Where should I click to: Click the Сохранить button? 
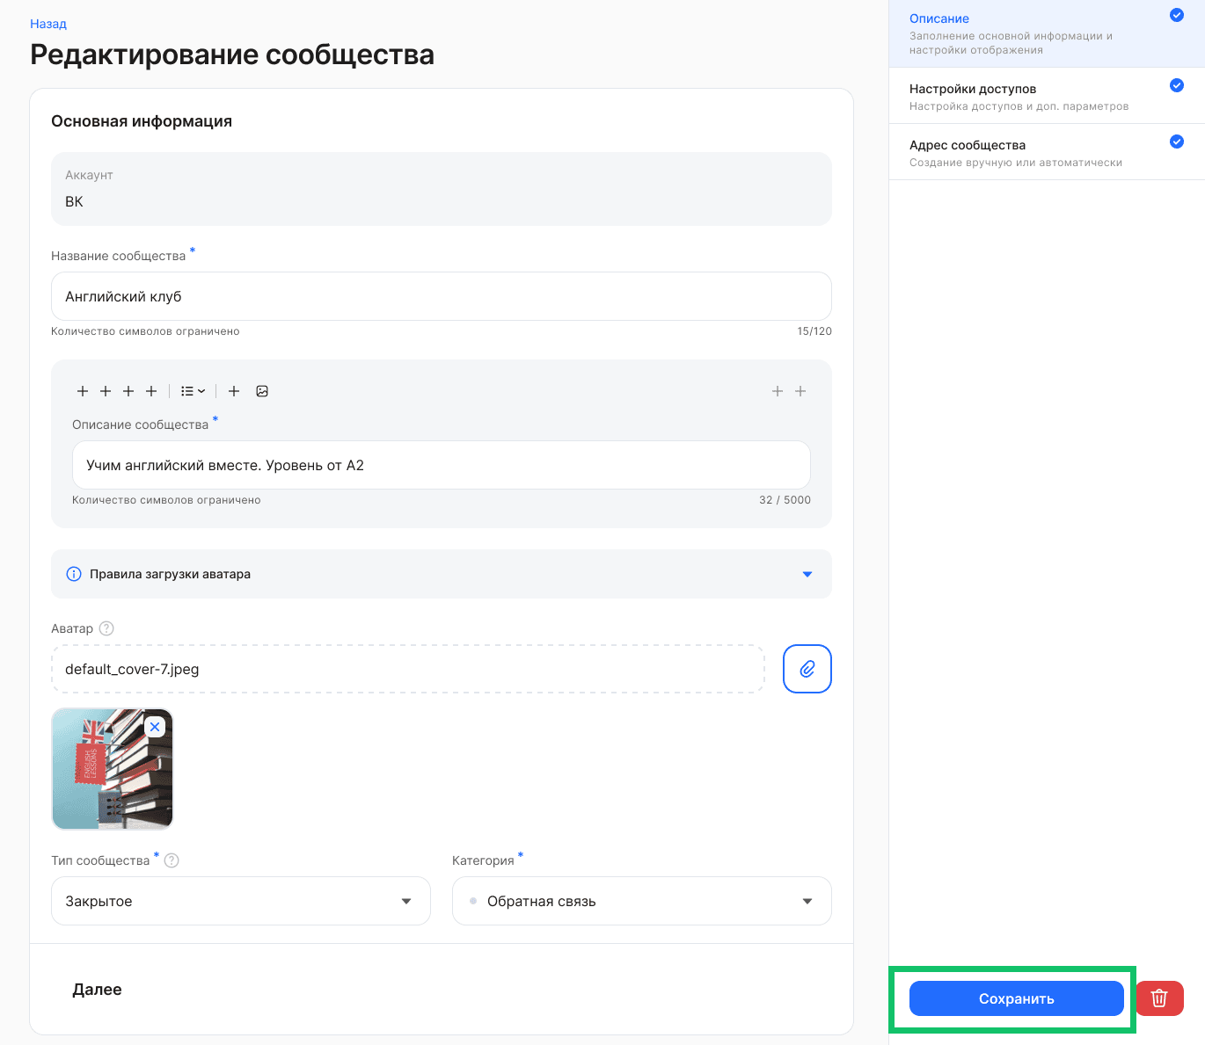tap(1015, 998)
